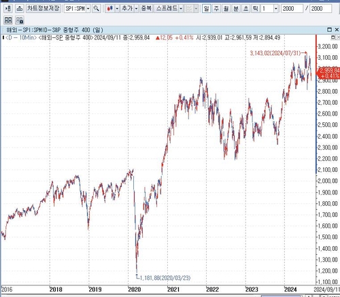
Task: Click the symbol search magnifier icon
Action: (x=97, y=9)
